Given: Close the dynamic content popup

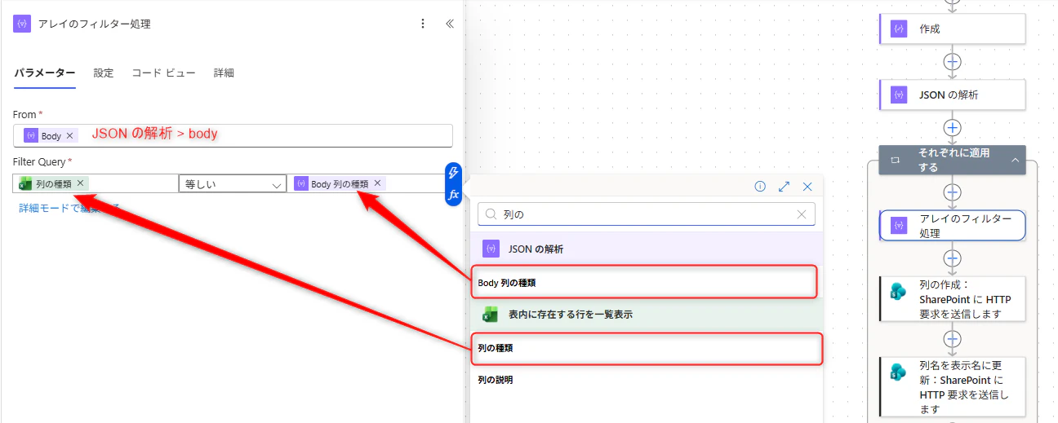Looking at the screenshot, I should pos(807,187).
